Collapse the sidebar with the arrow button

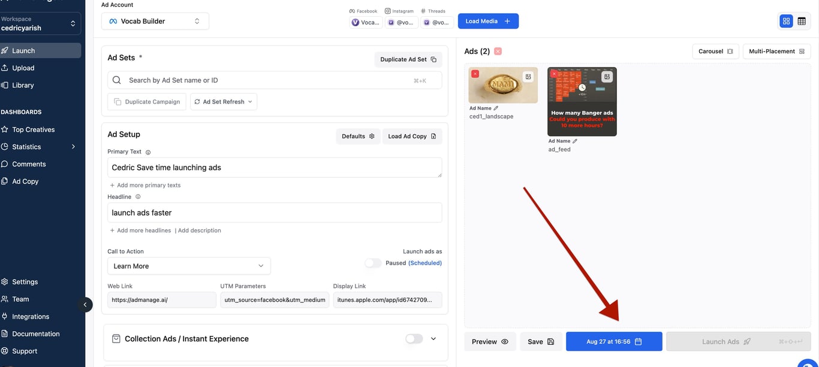point(85,305)
